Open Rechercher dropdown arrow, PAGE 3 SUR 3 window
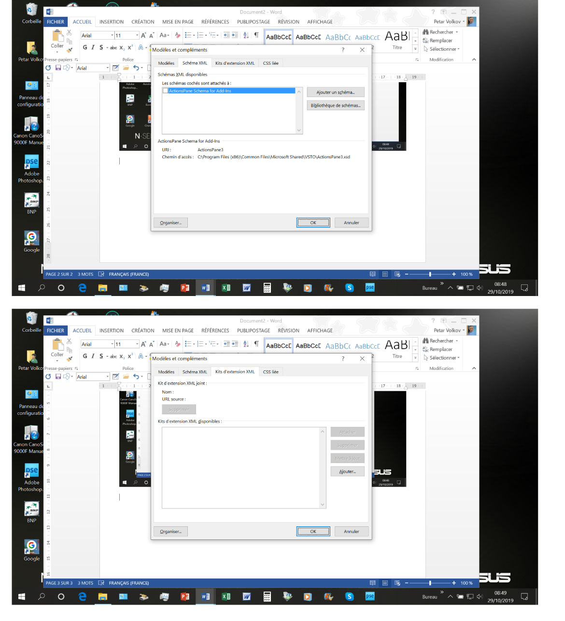565x621 pixels. click(457, 341)
